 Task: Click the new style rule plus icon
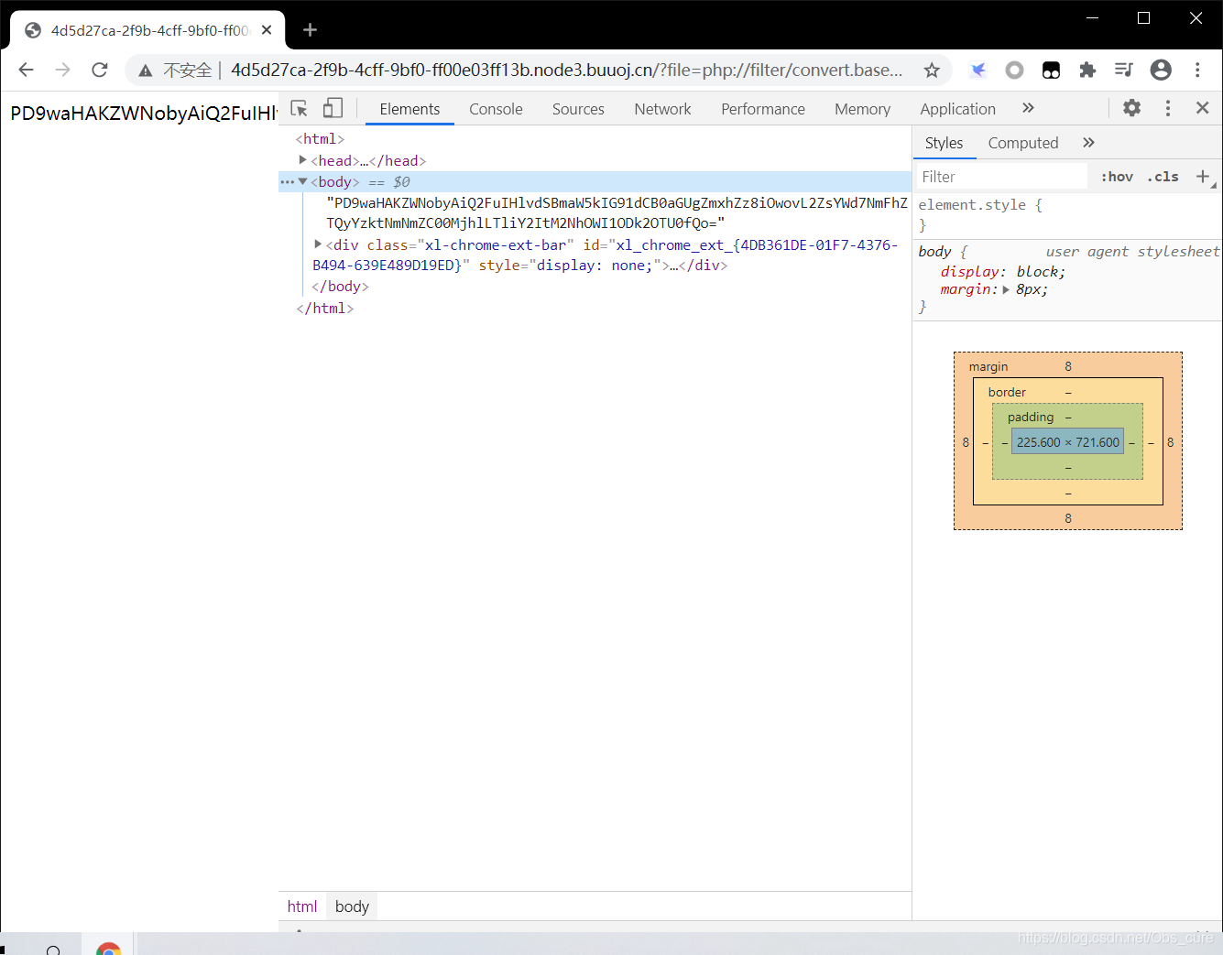pyautogui.click(x=1203, y=177)
